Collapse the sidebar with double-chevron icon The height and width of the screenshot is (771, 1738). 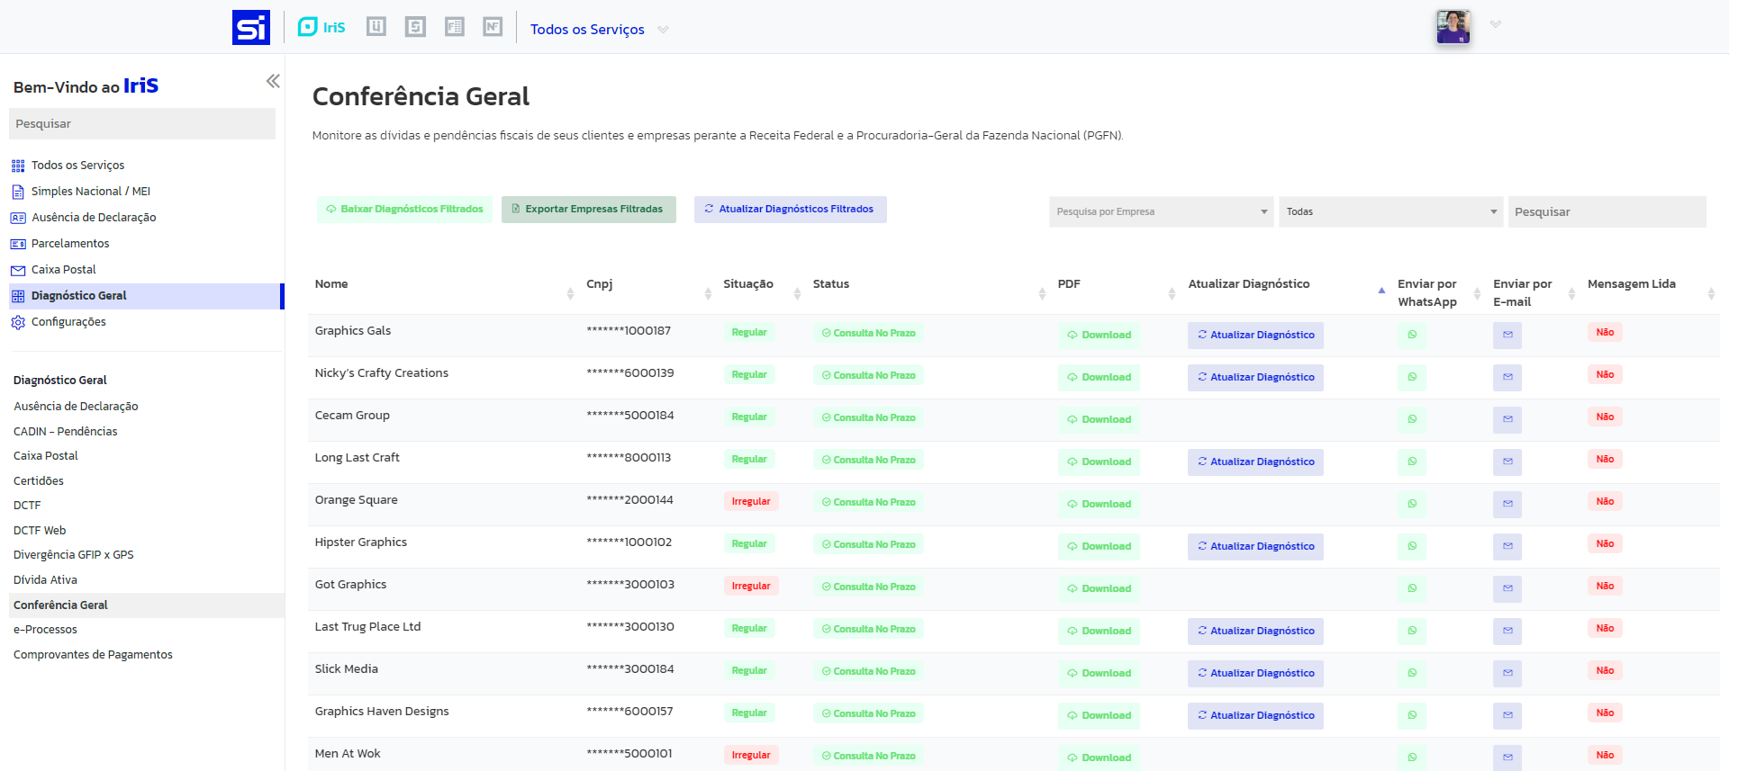pyautogui.click(x=273, y=82)
